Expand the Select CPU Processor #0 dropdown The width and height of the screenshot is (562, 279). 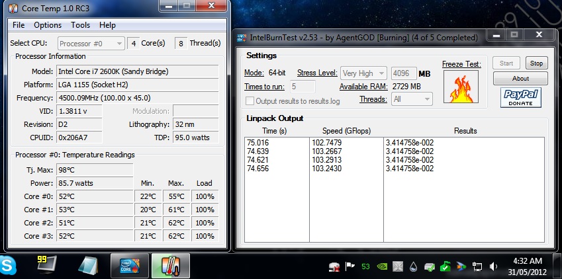[91, 44]
